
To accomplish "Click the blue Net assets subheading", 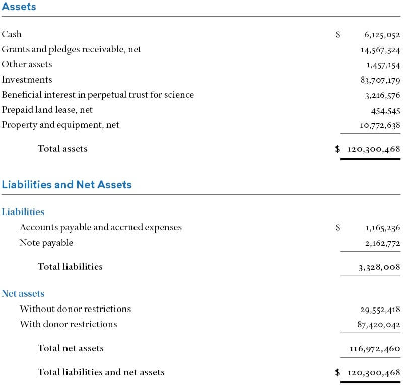I will (x=23, y=294).
